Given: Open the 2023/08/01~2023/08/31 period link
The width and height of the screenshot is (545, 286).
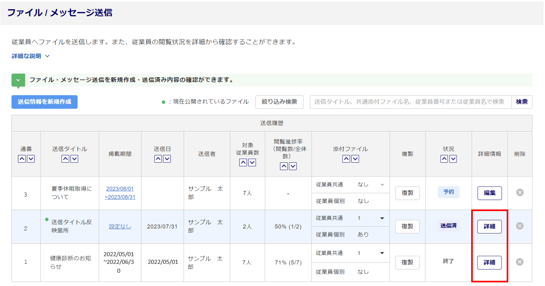Looking at the screenshot, I should [120, 193].
